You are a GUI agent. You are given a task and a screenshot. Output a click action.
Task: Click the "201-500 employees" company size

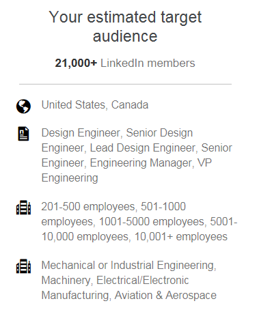tap(88, 207)
